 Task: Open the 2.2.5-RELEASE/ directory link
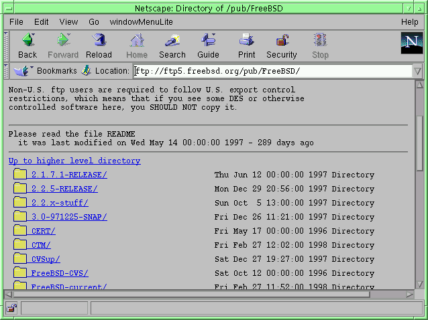pyautogui.click(x=64, y=189)
